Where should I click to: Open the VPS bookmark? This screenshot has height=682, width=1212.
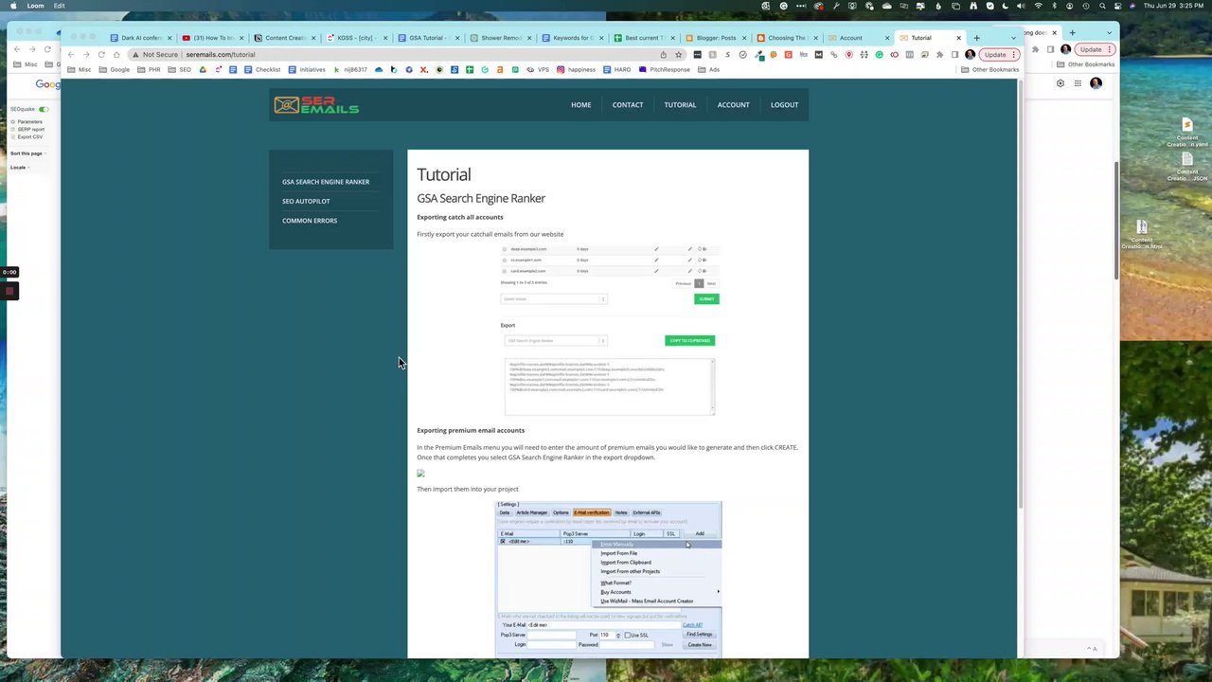538,69
